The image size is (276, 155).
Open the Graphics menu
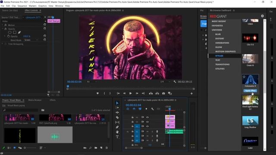pyautogui.click(x=42, y=6)
